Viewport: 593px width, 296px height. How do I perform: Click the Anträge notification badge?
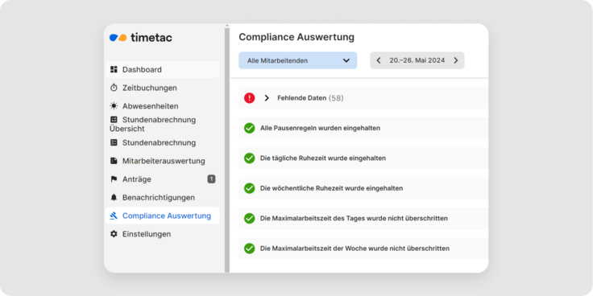(211, 179)
